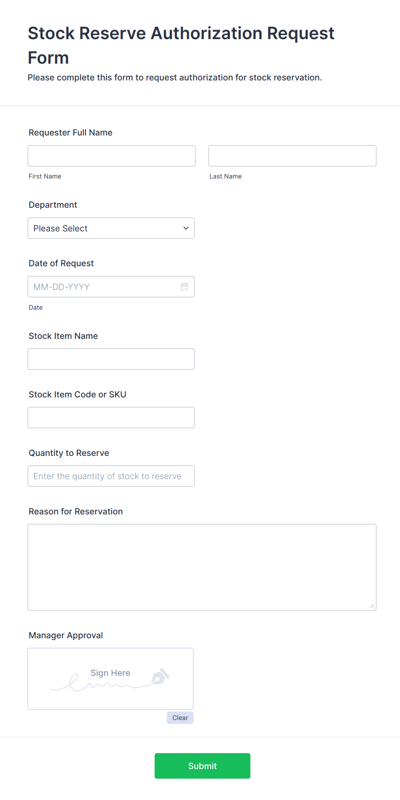The image size is (400, 800).
Task: Select the Stock Item Name field
Action: [111, 359]
